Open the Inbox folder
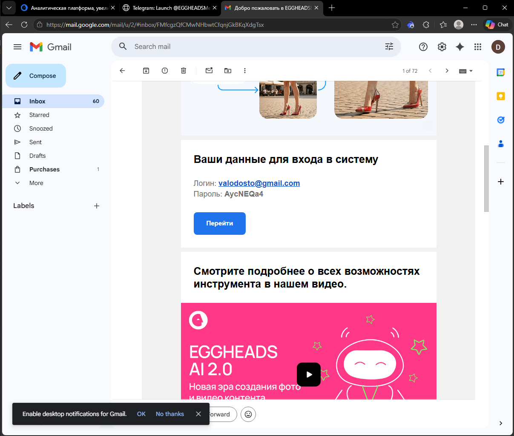The image size is (514, 436). [x=53, y=101]
